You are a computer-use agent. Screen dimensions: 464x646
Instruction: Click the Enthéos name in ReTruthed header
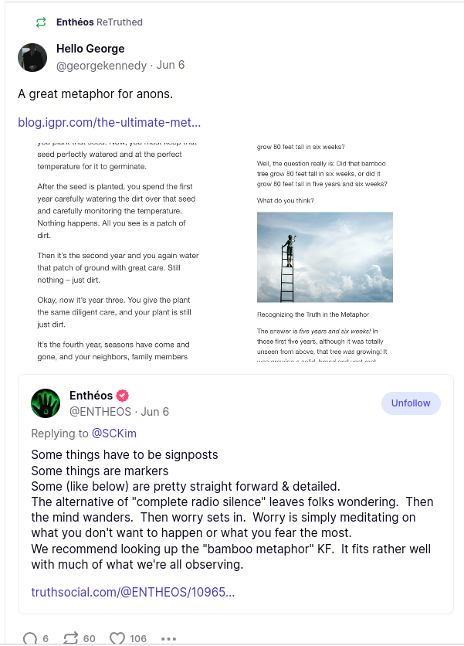(x=75, y=22)
